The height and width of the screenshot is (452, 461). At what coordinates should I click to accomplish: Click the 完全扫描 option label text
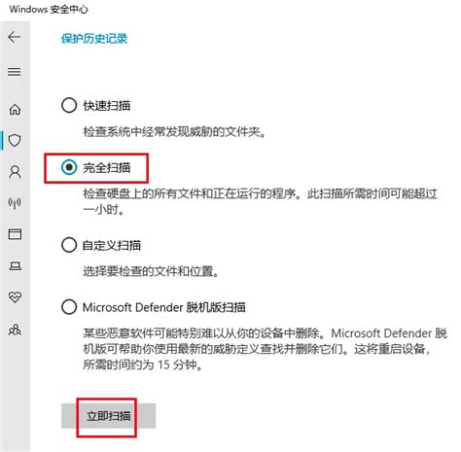[x=107, y=167]
